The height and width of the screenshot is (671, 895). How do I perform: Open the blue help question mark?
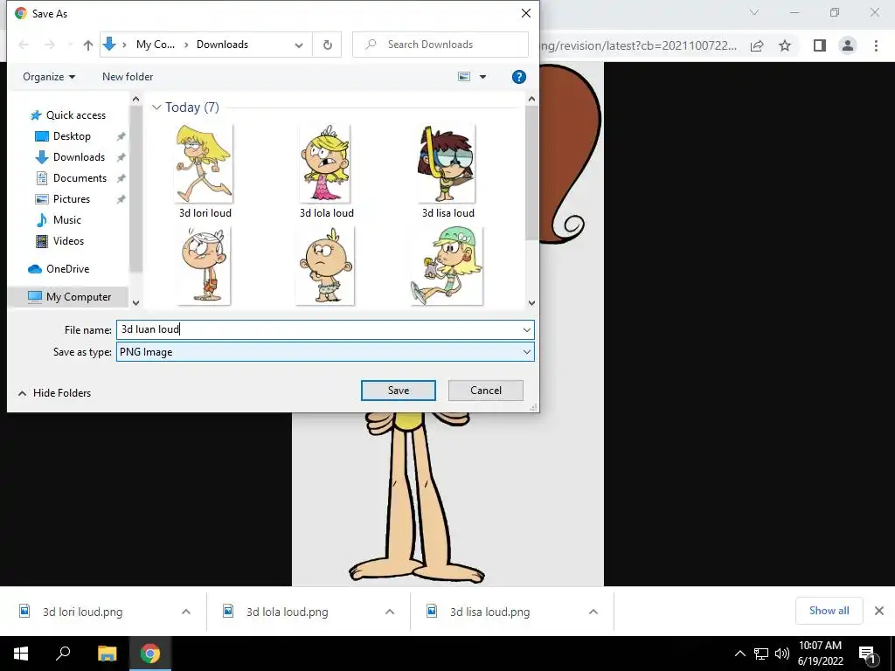click(518, 77)
